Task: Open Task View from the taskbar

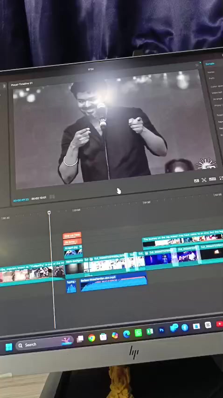Action: (80, 339)
